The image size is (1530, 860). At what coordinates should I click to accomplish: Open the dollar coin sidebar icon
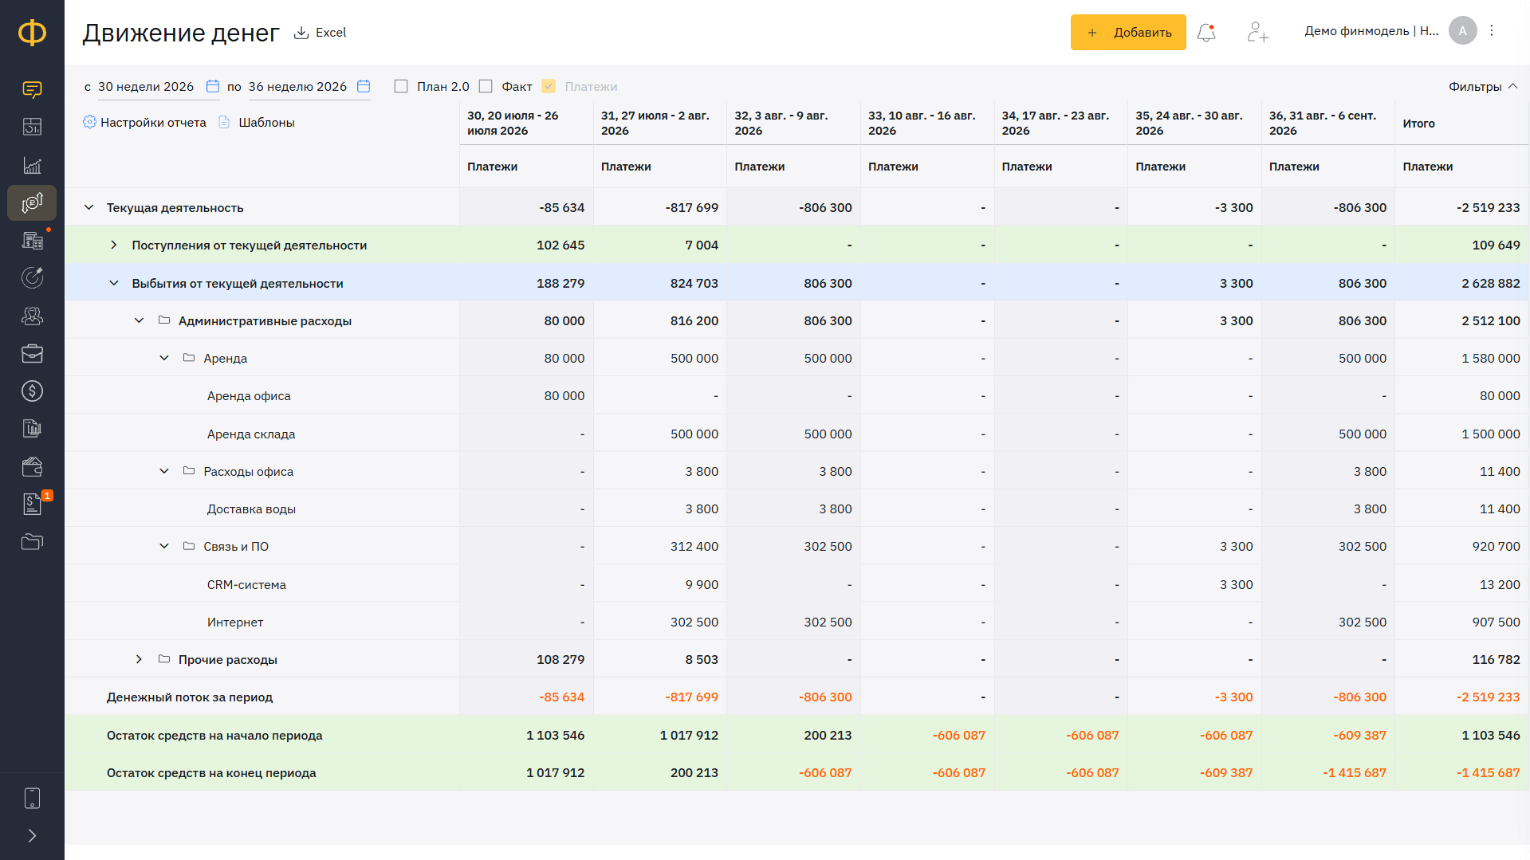[32, 391]
